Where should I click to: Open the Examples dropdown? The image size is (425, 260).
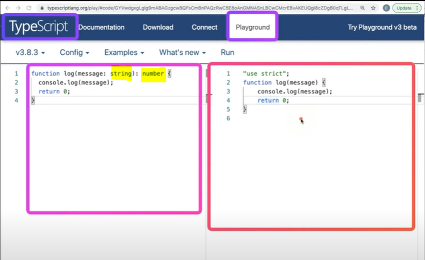124,52
